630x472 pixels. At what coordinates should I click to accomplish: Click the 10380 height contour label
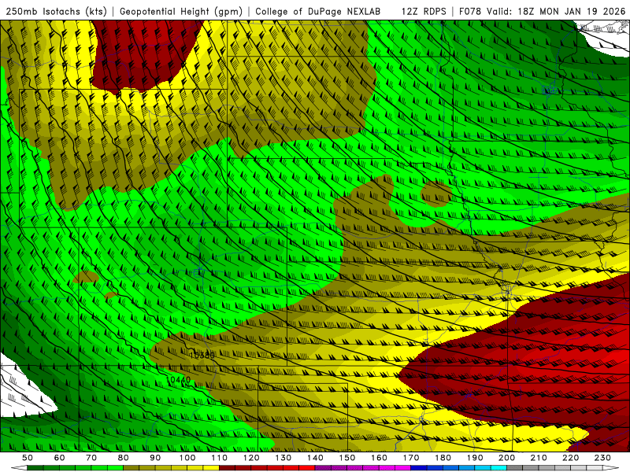tap(202, 356)
